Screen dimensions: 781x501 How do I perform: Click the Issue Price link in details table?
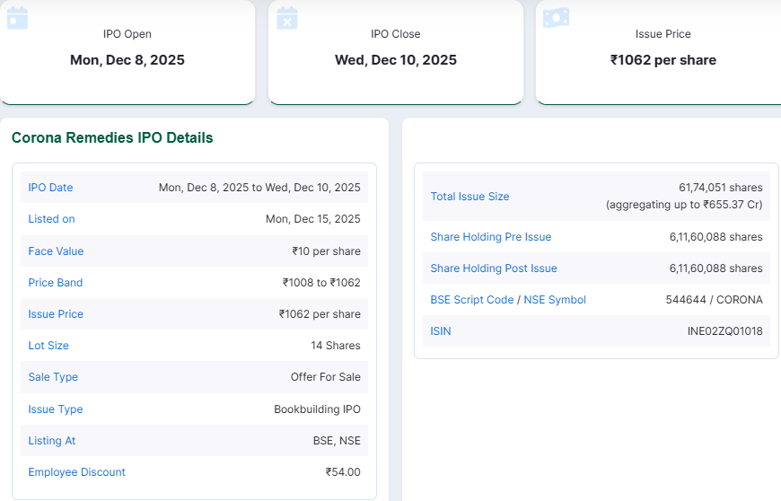(x=55, y=314)
